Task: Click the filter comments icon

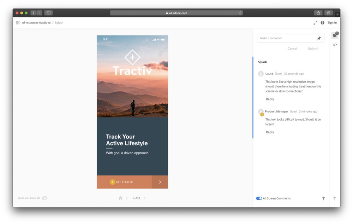Action: click(x=323, y=198)
